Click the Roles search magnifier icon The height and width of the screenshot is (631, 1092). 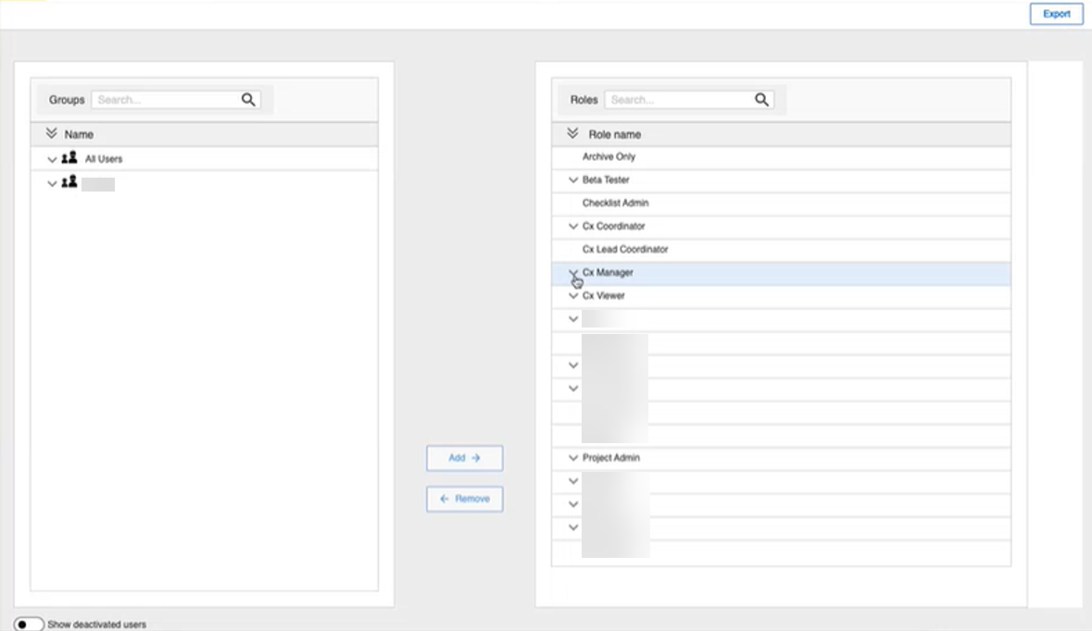(761, 100)
